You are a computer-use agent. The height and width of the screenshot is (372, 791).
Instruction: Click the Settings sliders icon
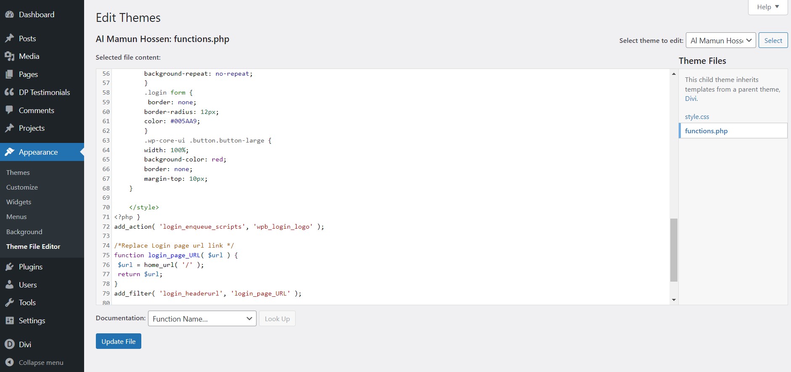[x=9, y=321]
